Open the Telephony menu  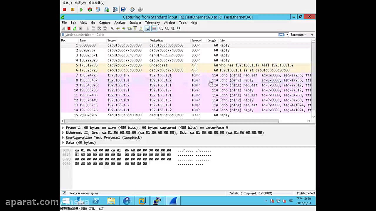(152, 23)
